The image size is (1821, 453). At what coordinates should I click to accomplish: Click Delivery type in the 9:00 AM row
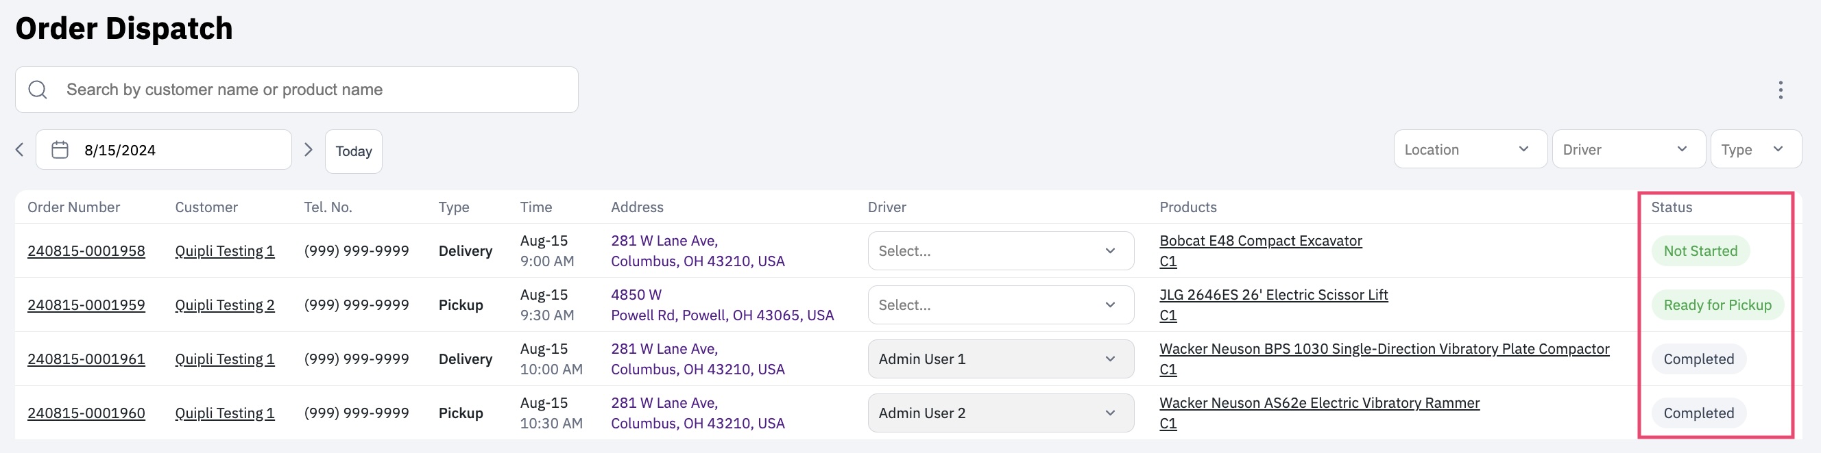465,250
